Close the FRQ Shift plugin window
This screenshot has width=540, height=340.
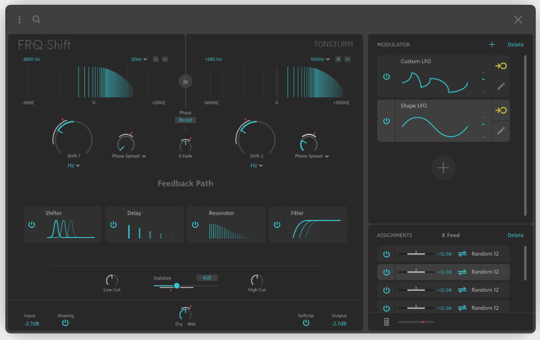(x=518, y=20)
